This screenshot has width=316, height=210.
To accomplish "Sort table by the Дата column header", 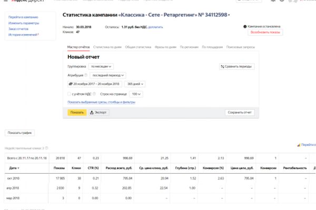I will coord(14,168).
